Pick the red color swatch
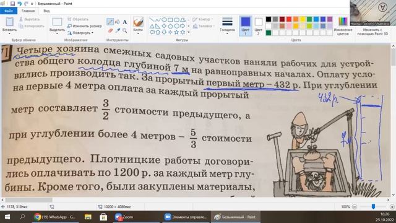The height and width of the screenshot is (223, 396). 289,19
